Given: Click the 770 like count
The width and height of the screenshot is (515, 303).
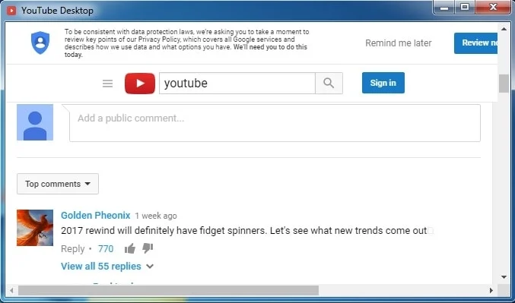Looking at the screenshot, I should (106, 249).
